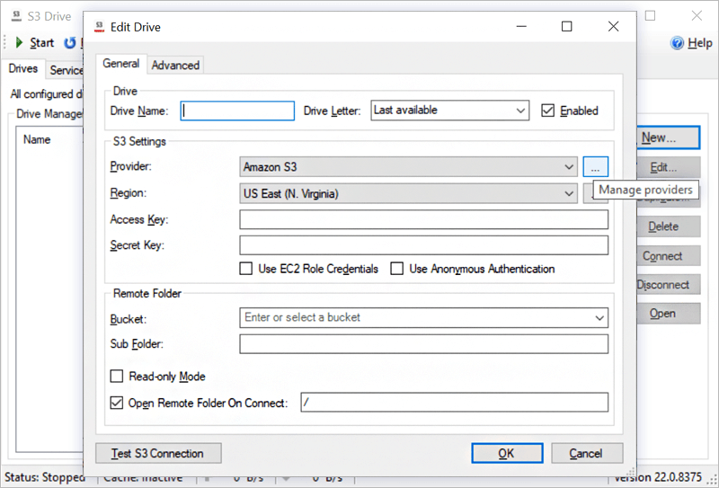Toggle Open Remote Folder On Connect checkbox
Image resolution: width=719 pixels, height=488 pixels.
tap(117, 403)
